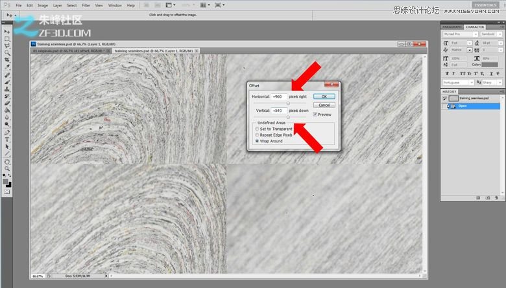Select the History Brush tool
The width and height of the screenshot is (506, 288).
point(6,96)
